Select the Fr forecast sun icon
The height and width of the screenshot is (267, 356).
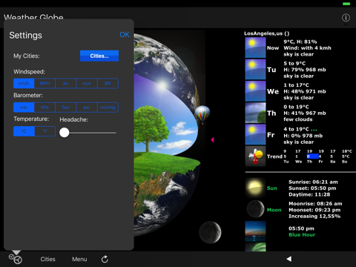coord(255,135)
